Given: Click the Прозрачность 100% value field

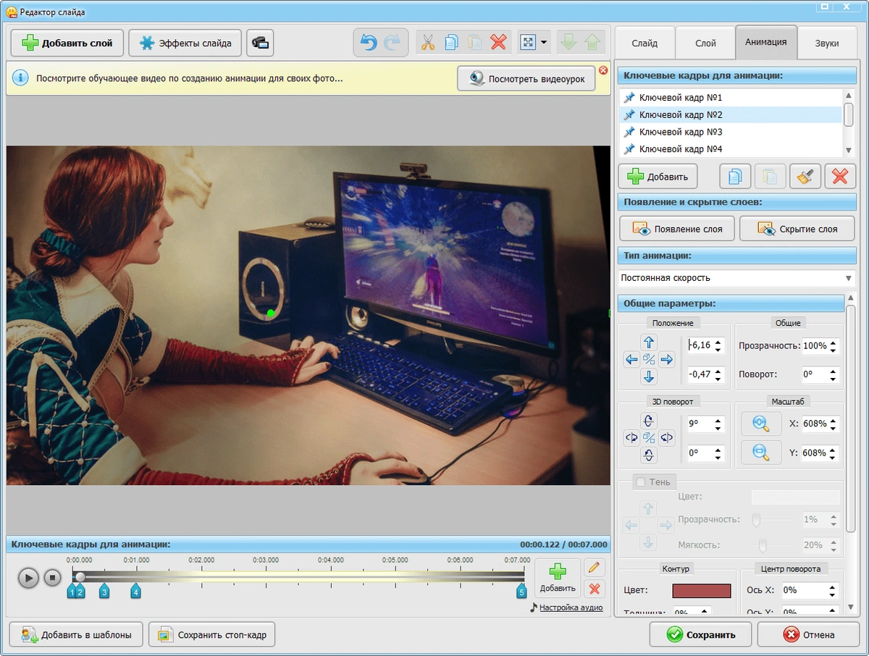Looking at the screenshot, I should [815, 346].
